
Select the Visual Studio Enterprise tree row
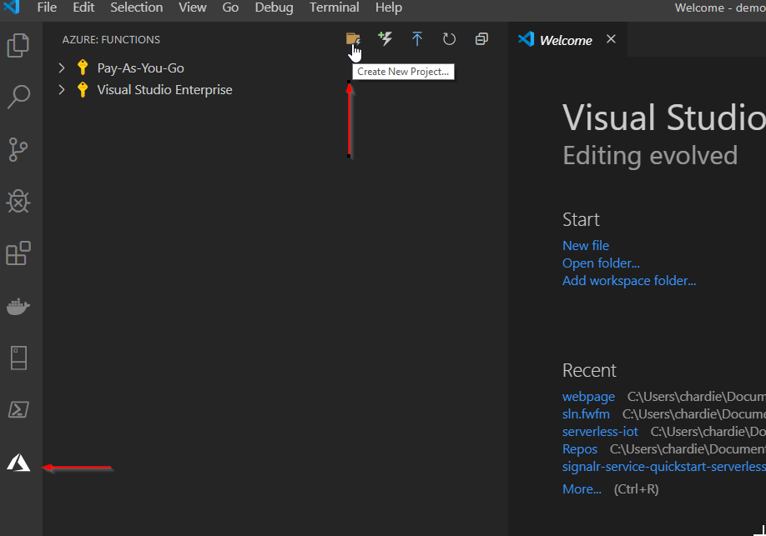[275, 90]
